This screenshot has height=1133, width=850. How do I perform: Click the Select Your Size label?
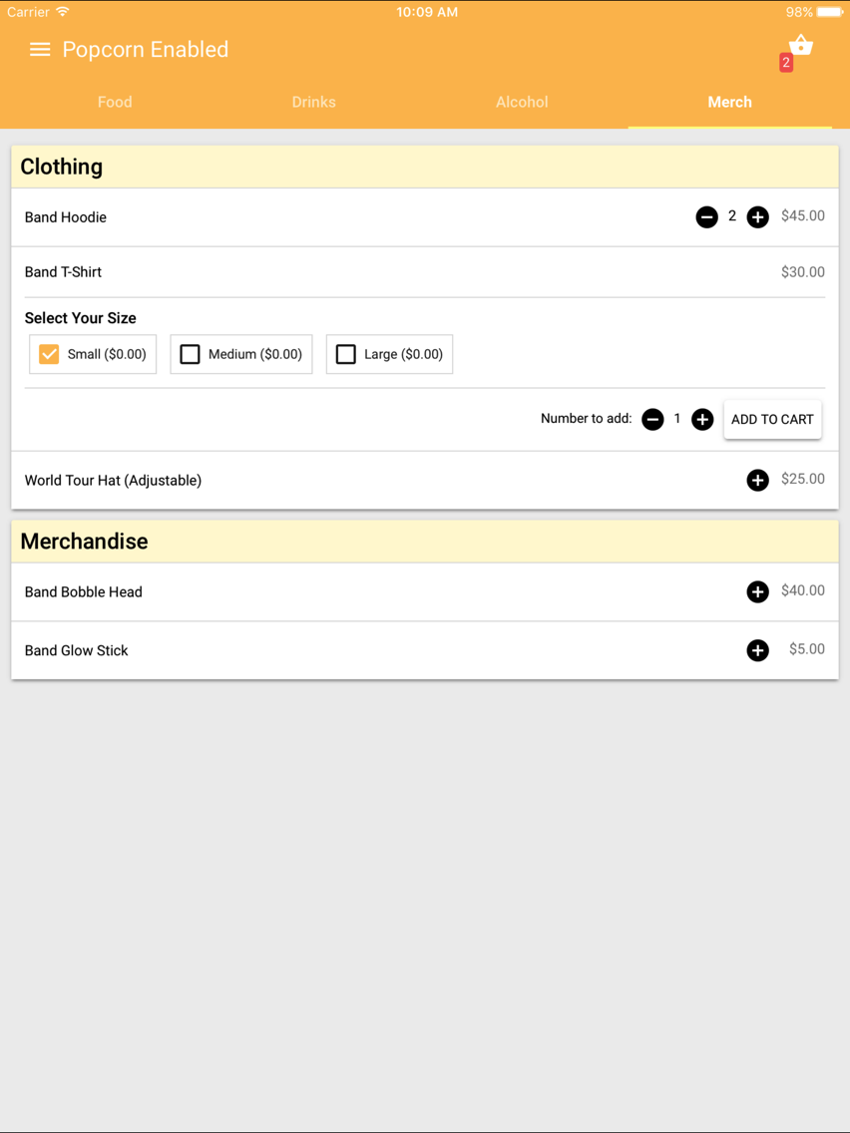point(80,318)
